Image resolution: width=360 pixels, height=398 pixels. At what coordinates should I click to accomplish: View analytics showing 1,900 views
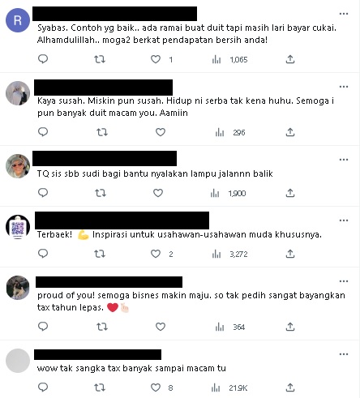click(228, 193)
